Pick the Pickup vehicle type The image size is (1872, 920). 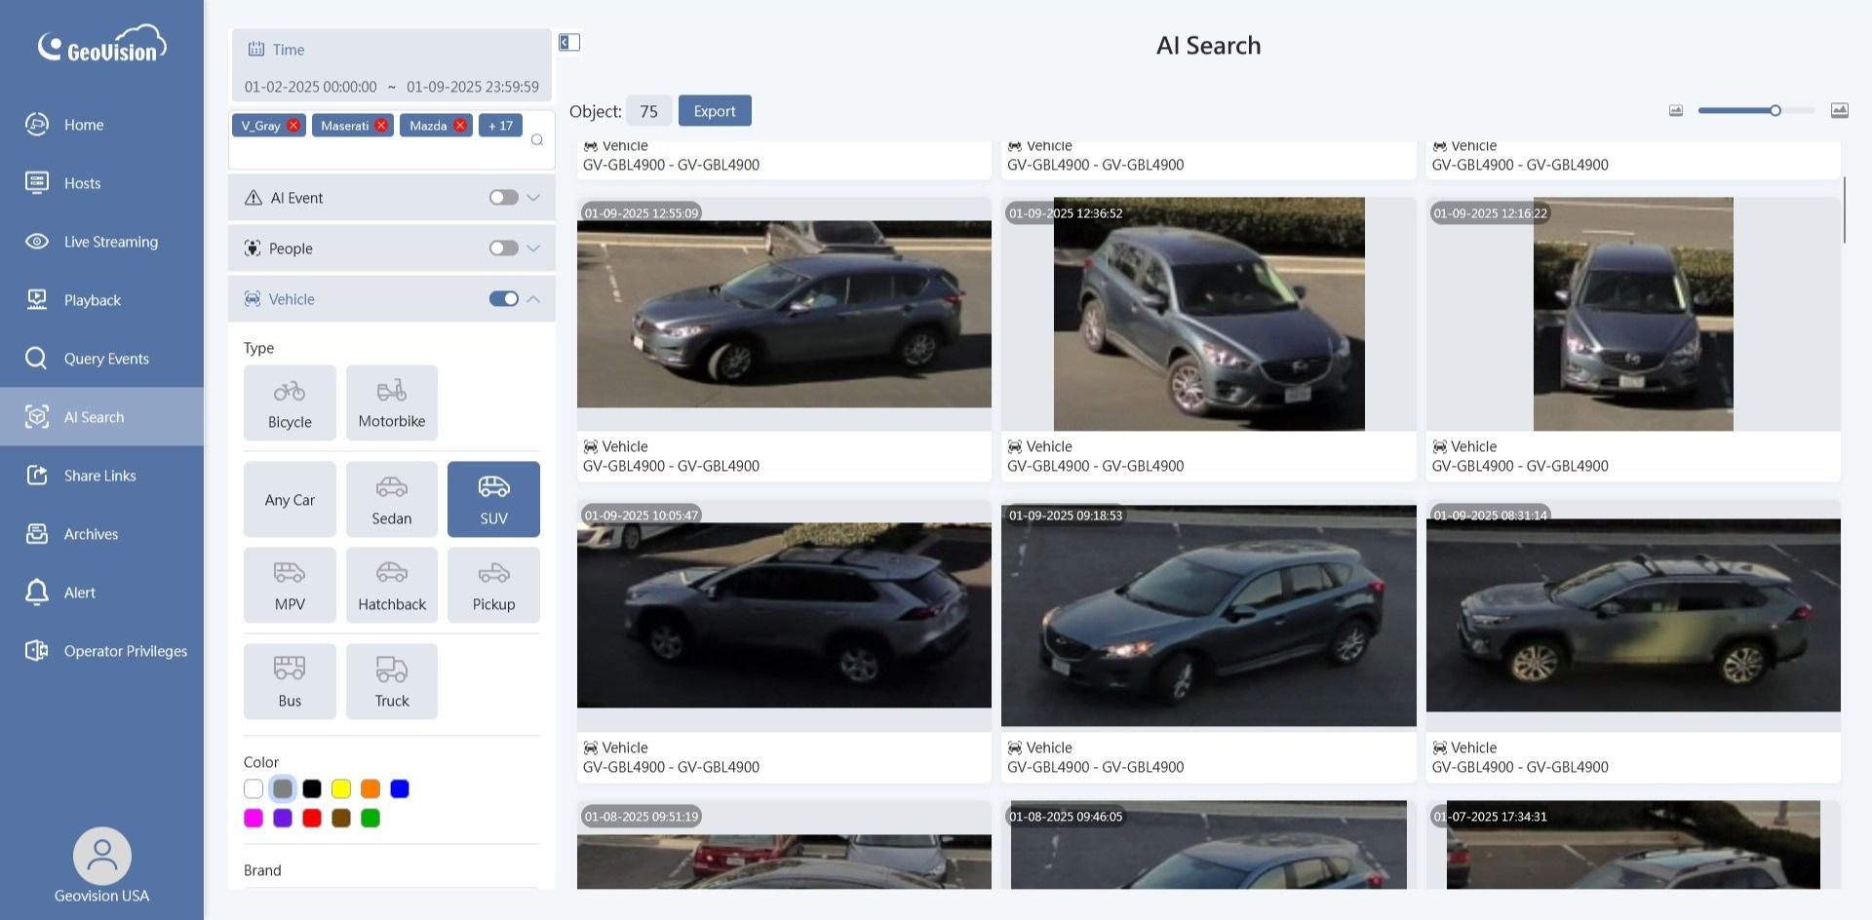493,585
